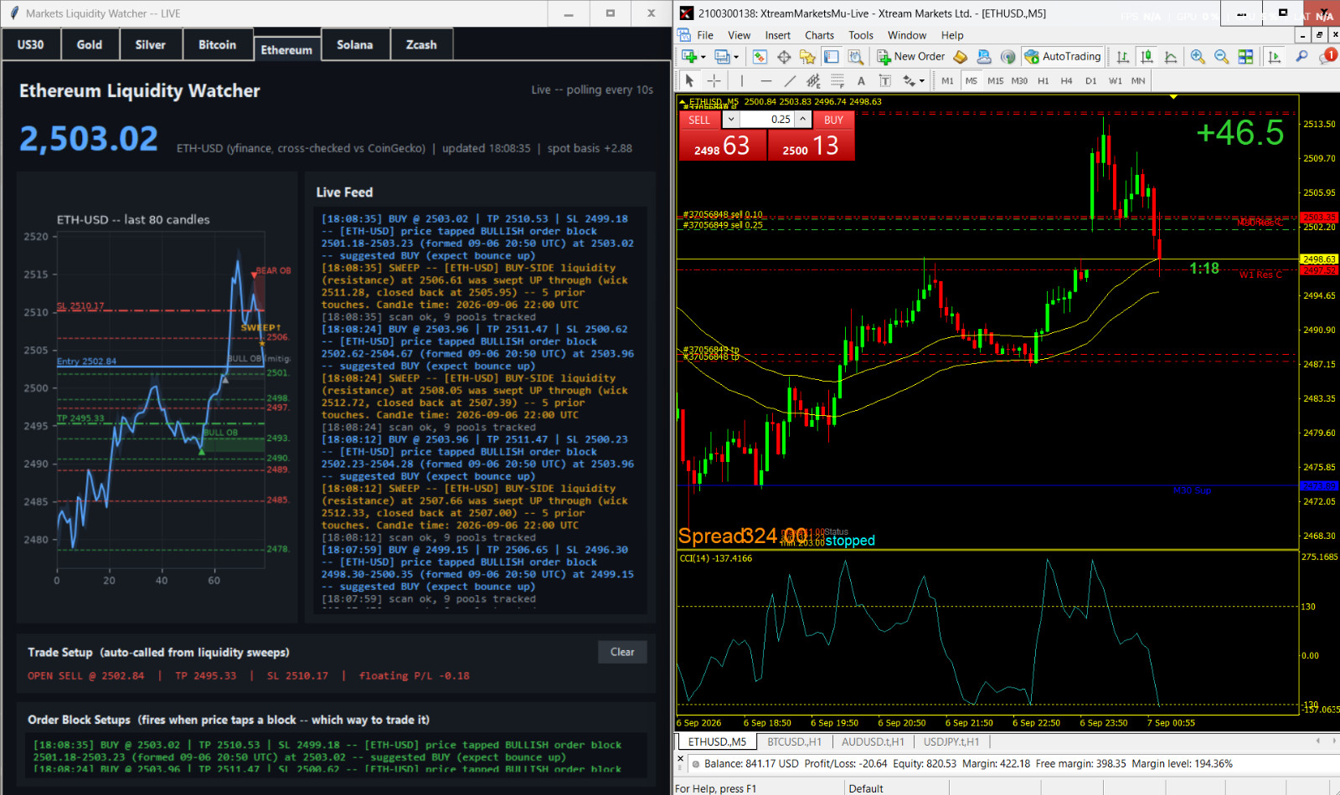Select the H1 timeframe
1340x795 pixels.
point(1043,81)
